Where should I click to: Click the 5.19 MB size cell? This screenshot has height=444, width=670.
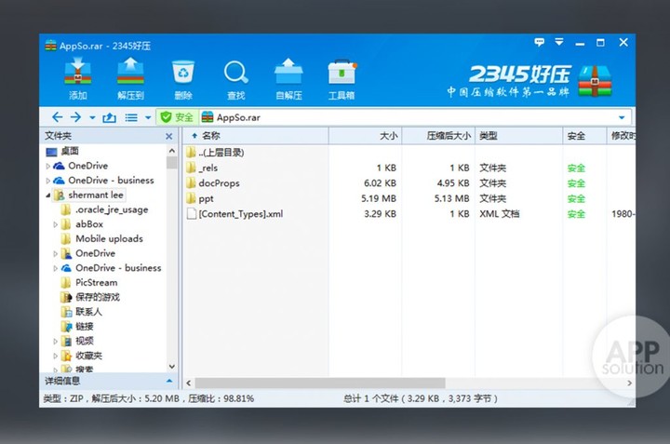(378, 198)
